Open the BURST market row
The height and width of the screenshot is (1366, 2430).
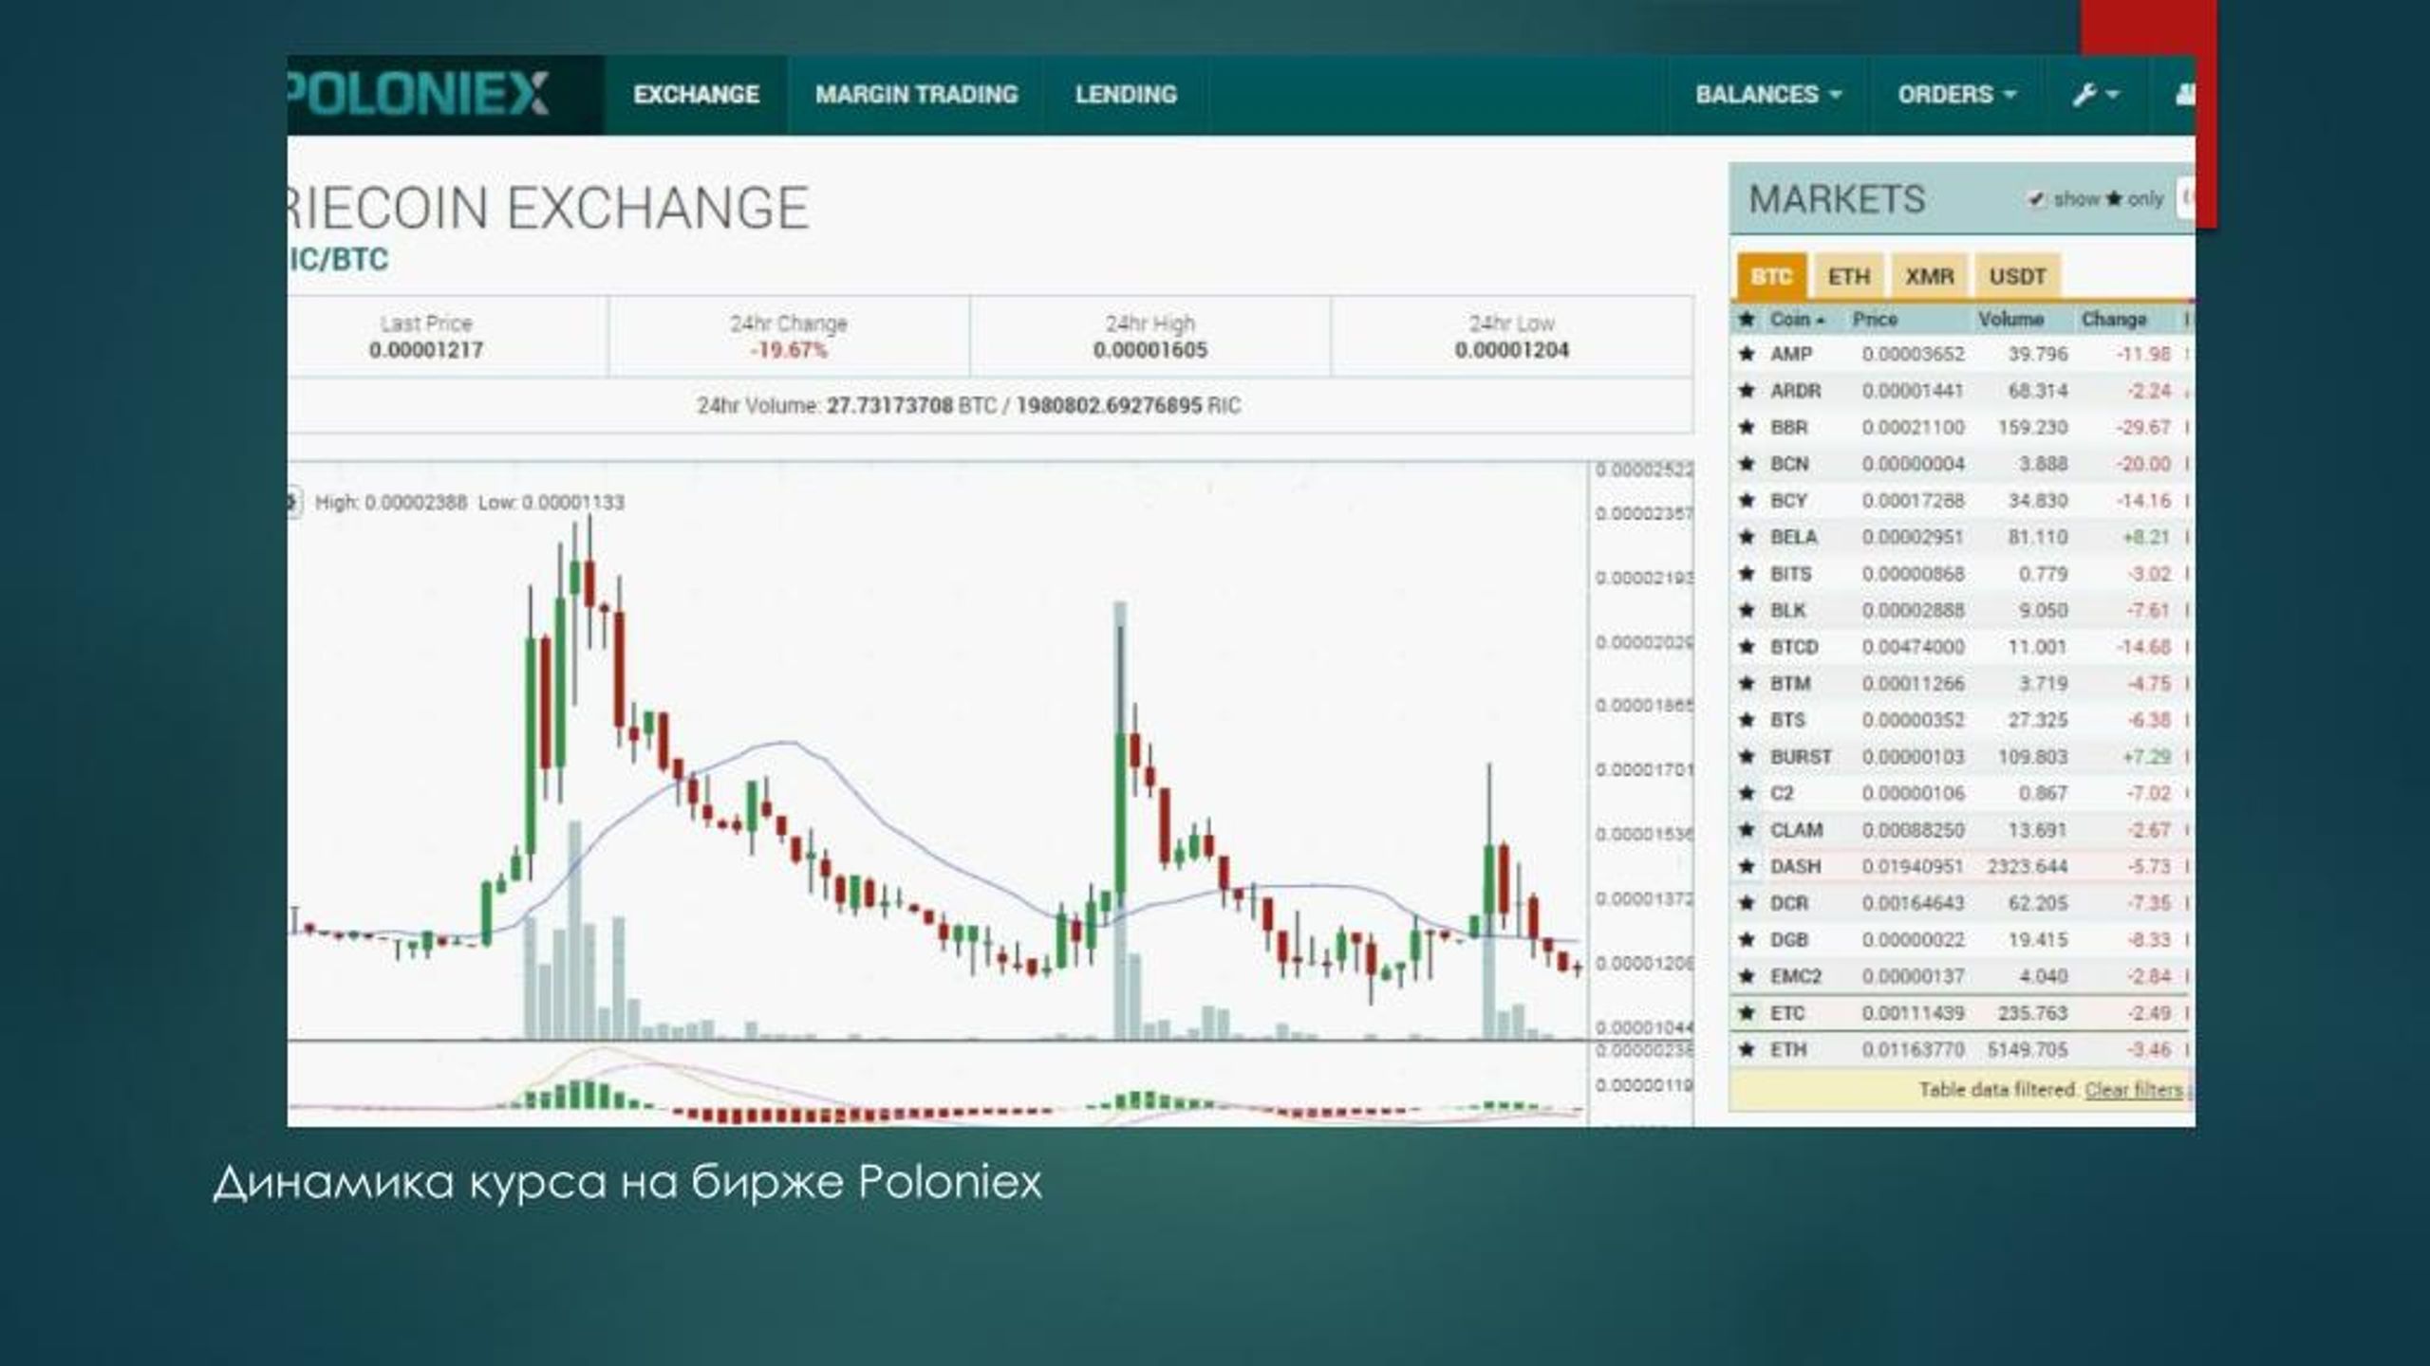(1961, 757)
